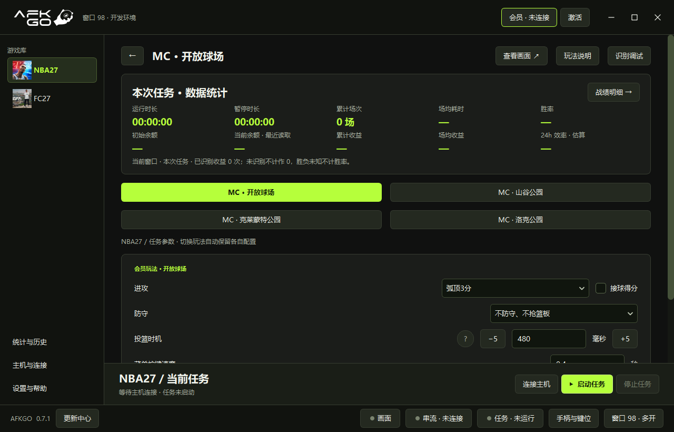This screenshot has height=432, width=674.
Task: Switch to MC · 山谷公园 mode tab
Action: 520,192
